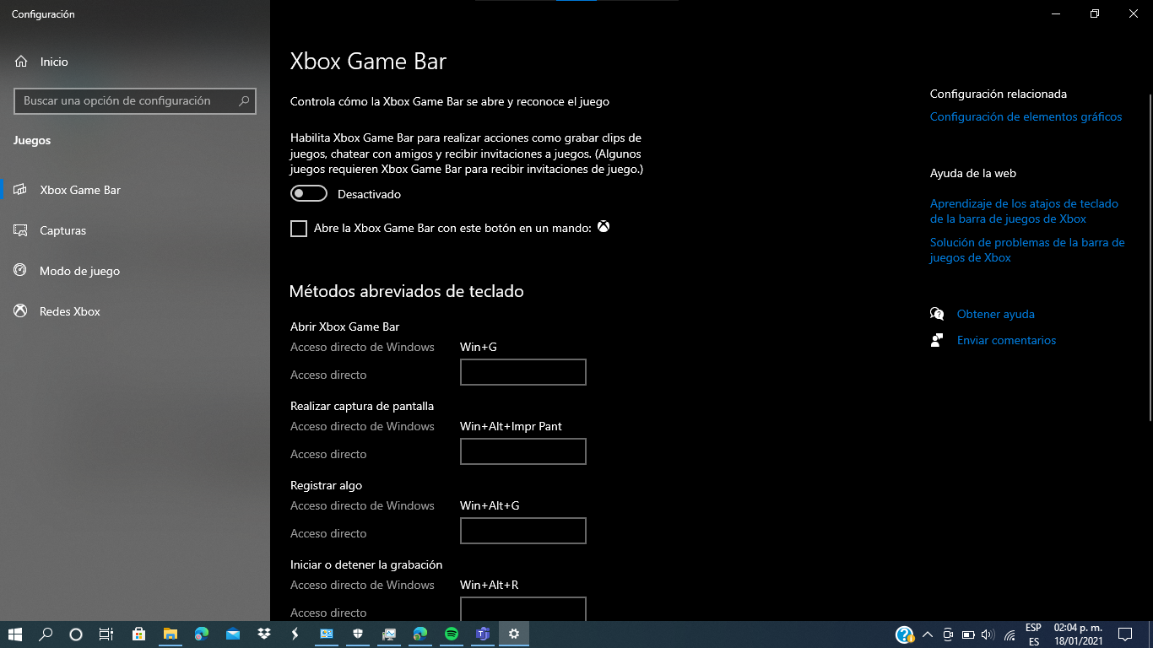Click the Enviar comentarios feedback icon
1153x648 pixels.
coord(937,339)
